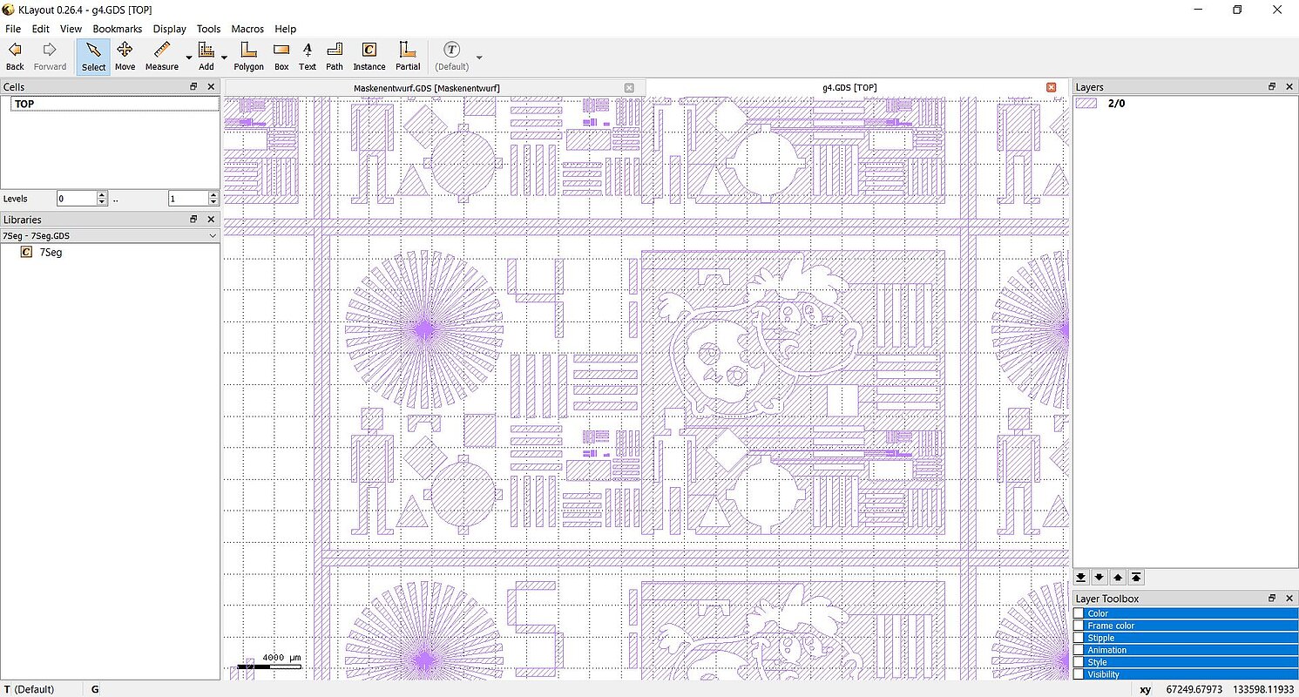Screen dimensions: 1299x697
Task: Open the Edit menu
Action: [41, 29]
